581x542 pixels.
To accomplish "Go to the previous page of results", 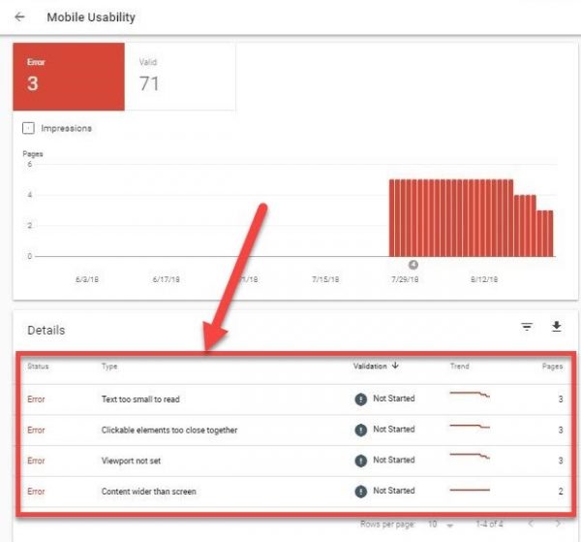I will (x=532, y=524).
